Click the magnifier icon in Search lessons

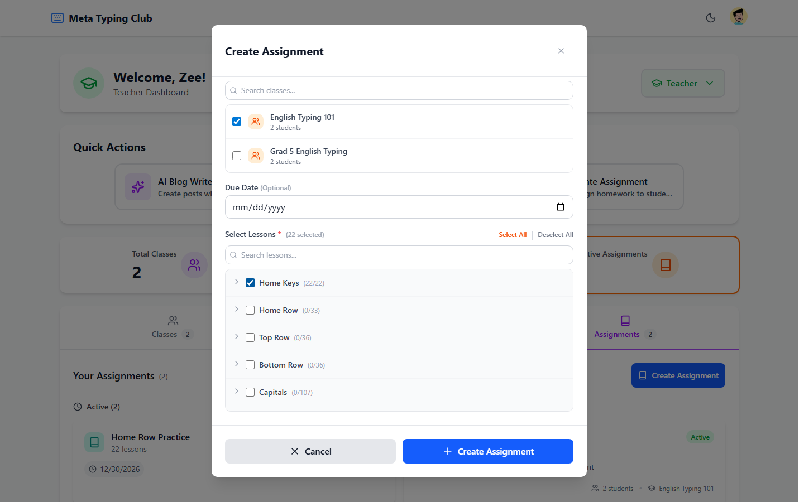click(x=233, y=255)
